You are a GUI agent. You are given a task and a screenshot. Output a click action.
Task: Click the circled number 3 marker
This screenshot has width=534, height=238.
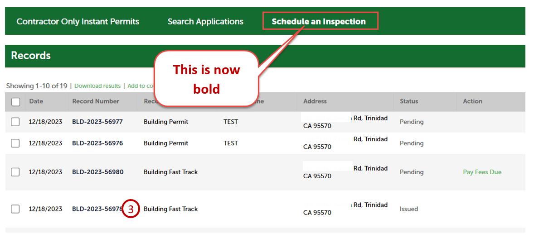(131, 209)
